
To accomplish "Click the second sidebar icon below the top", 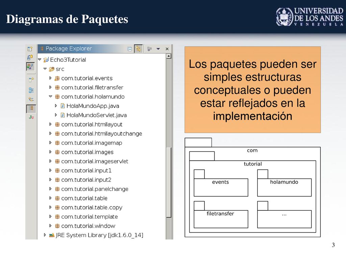I will [x=30, y=57].
